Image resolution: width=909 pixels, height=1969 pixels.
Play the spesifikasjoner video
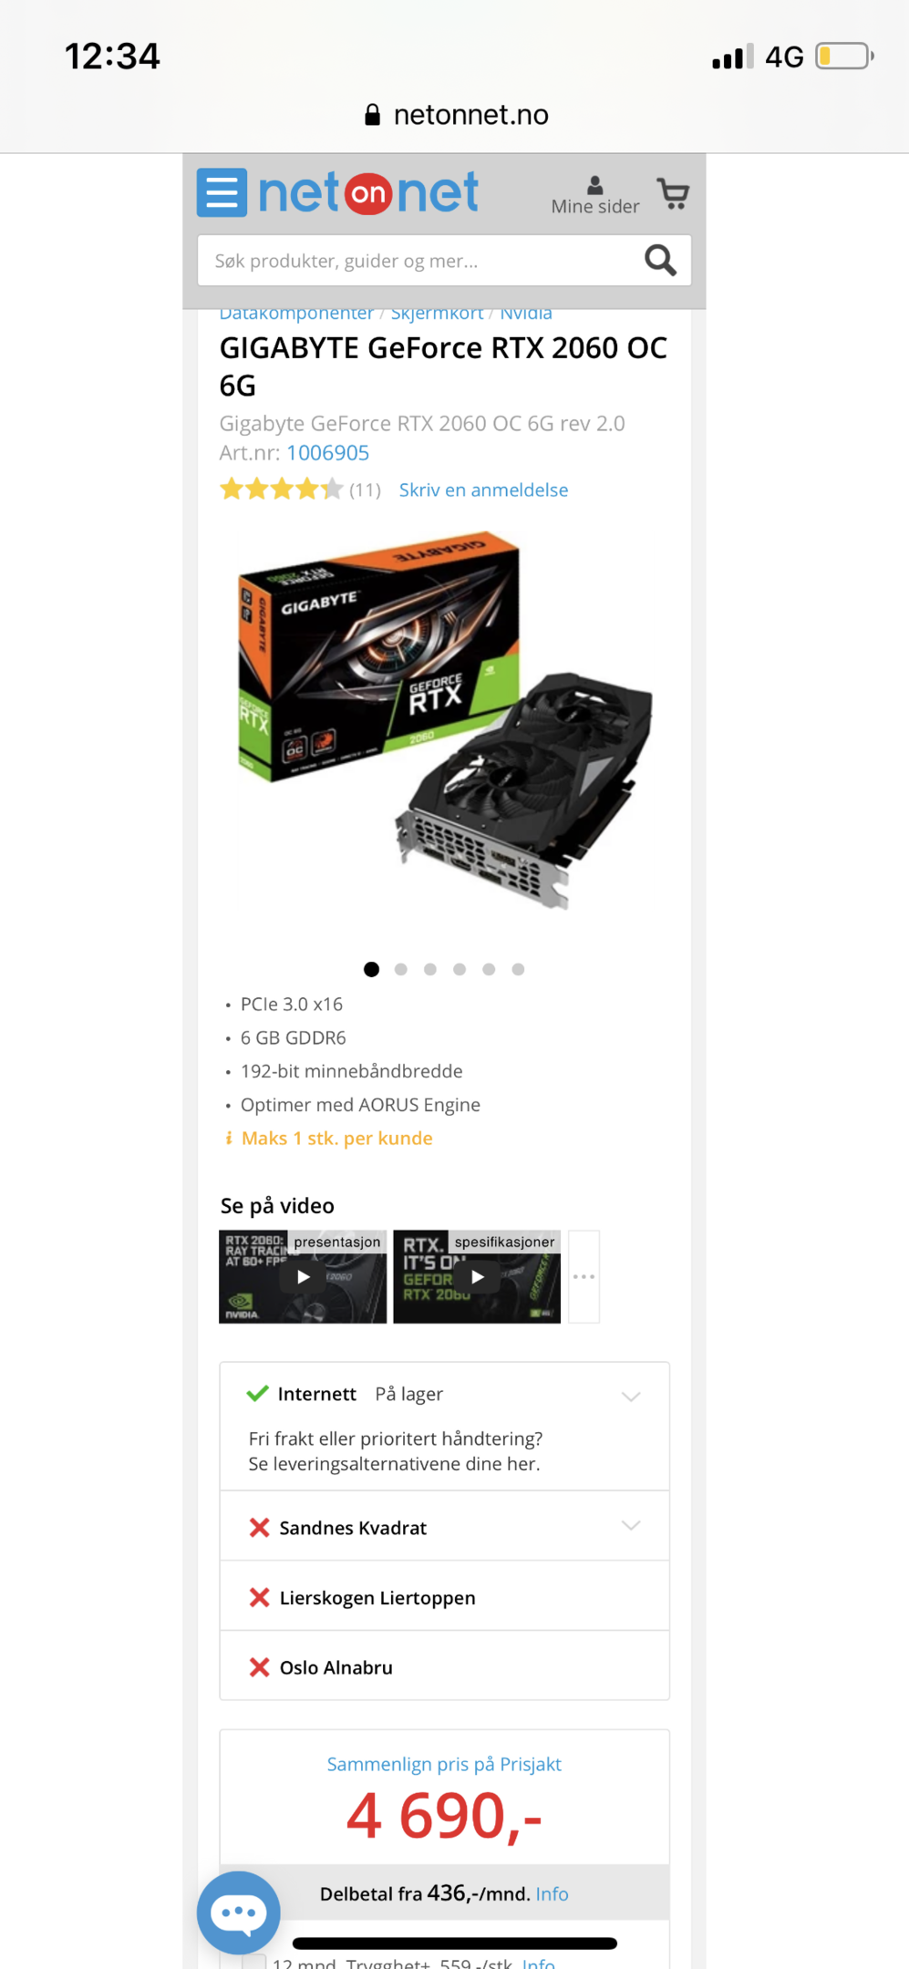[x=477, y=1276]
